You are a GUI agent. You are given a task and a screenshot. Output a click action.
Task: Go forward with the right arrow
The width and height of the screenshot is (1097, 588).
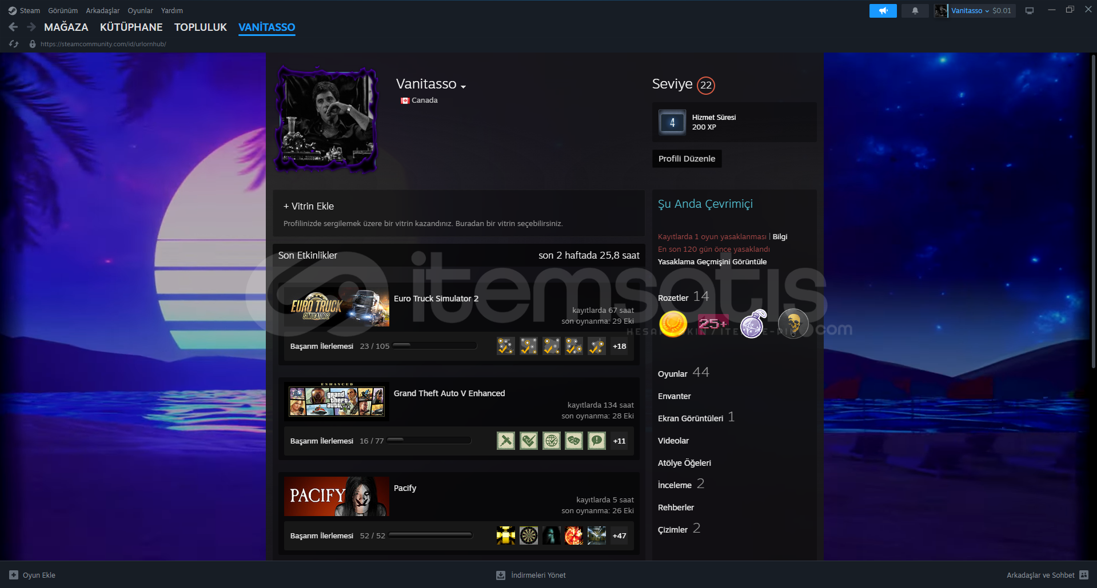tap(31, 27)
